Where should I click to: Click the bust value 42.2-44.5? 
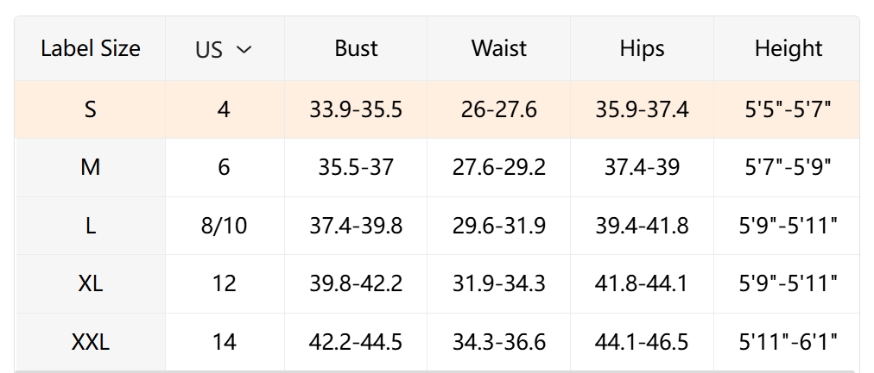[356, 342]
